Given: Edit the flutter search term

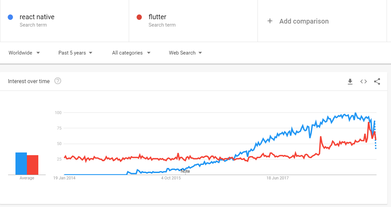Looking at the screenshot, I should [x=157, y=17].
